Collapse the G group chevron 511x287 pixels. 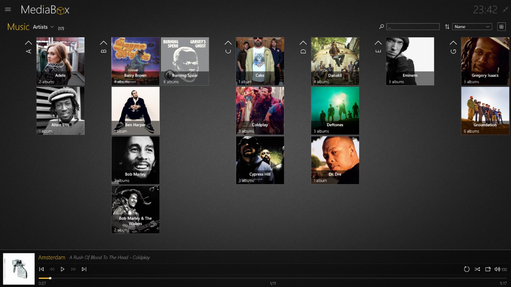point(453,43)
